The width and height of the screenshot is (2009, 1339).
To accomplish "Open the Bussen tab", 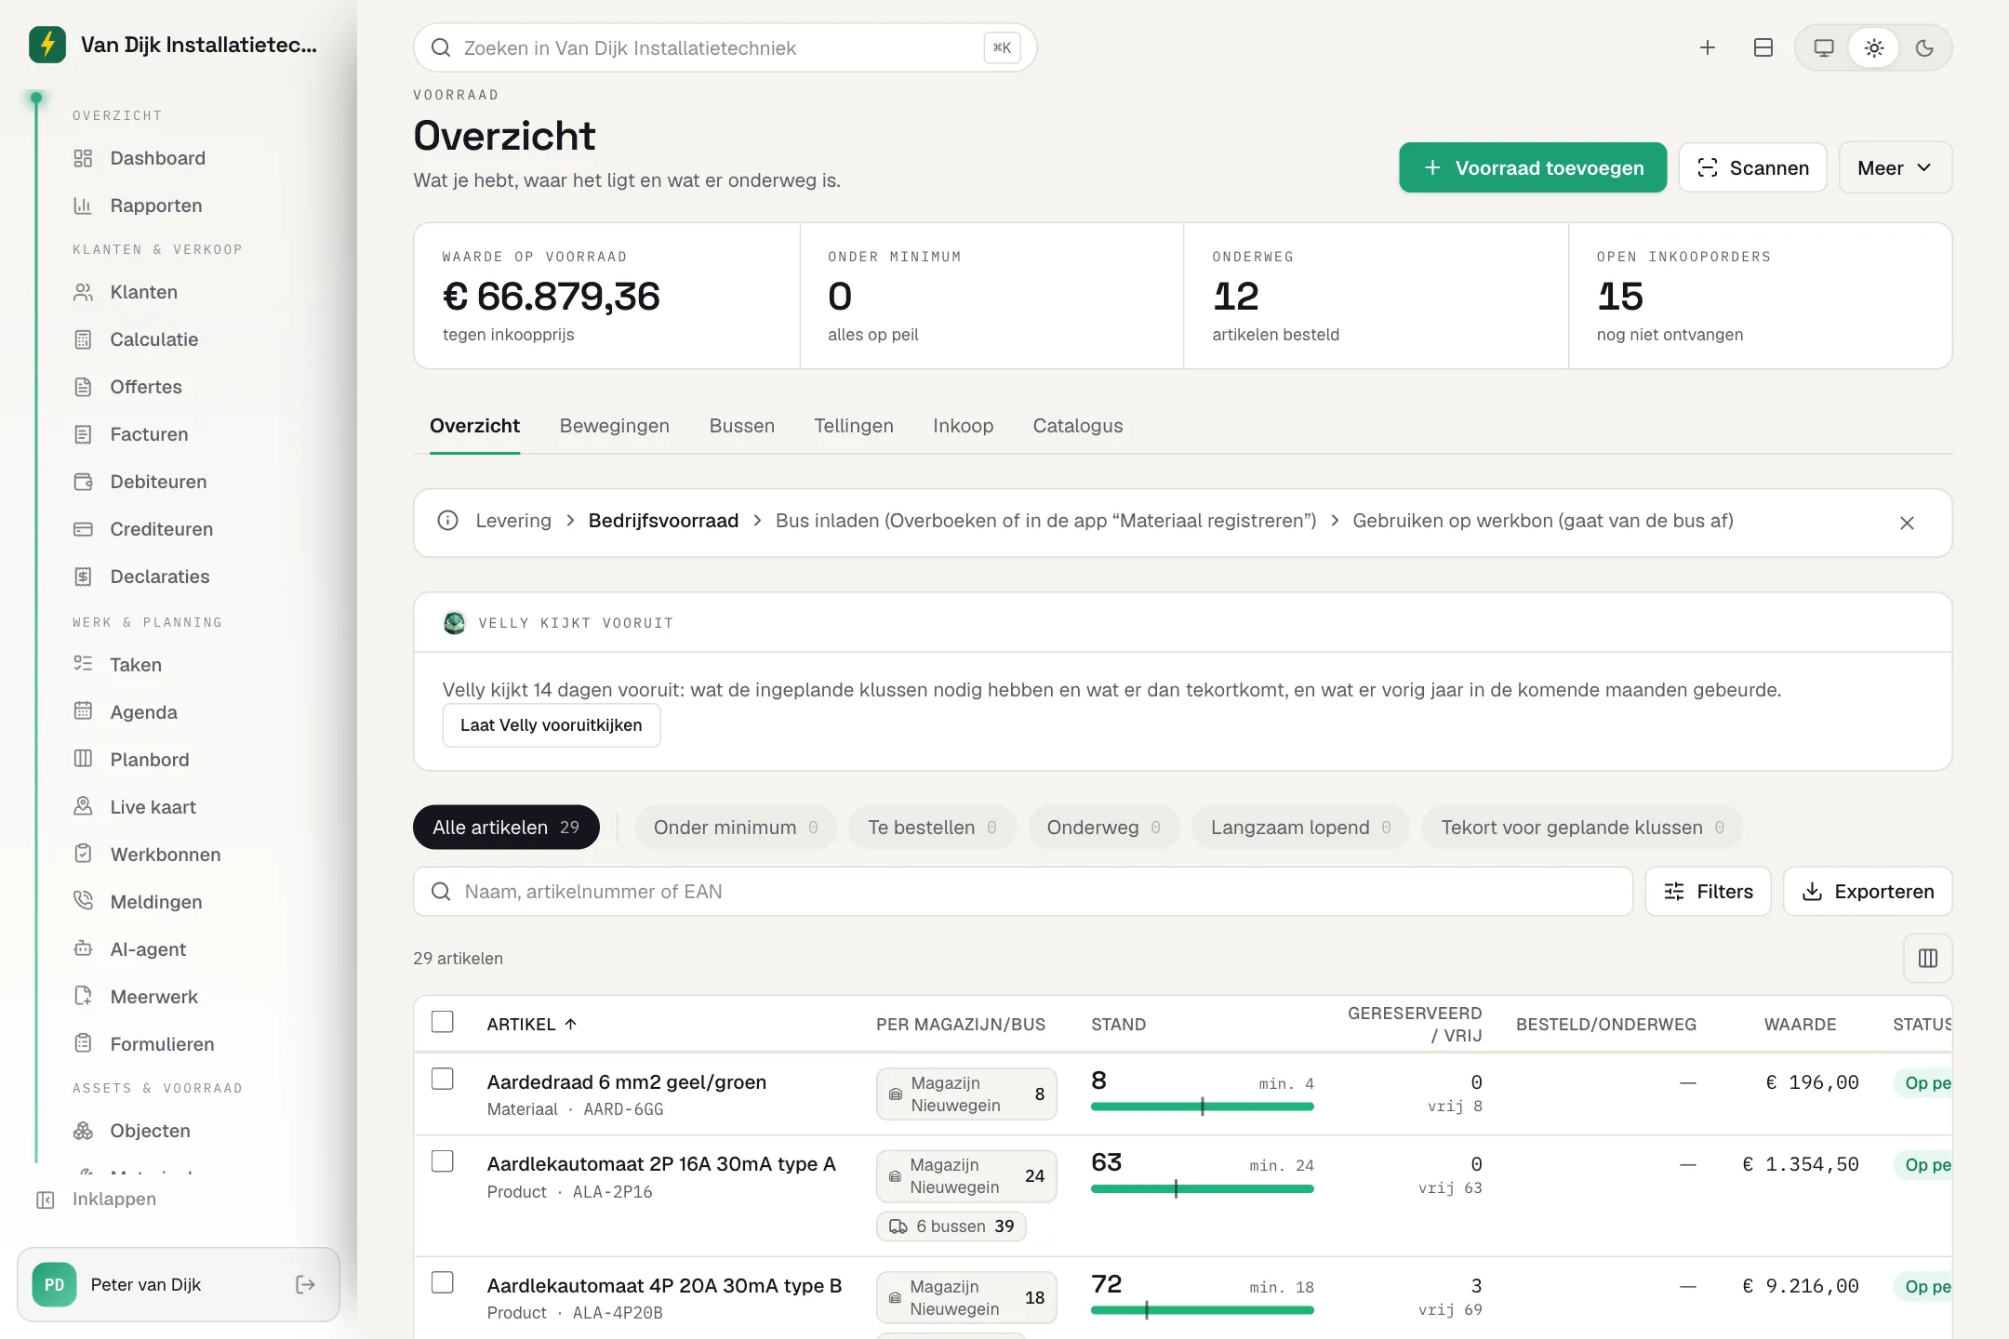I will click(741, 426).
